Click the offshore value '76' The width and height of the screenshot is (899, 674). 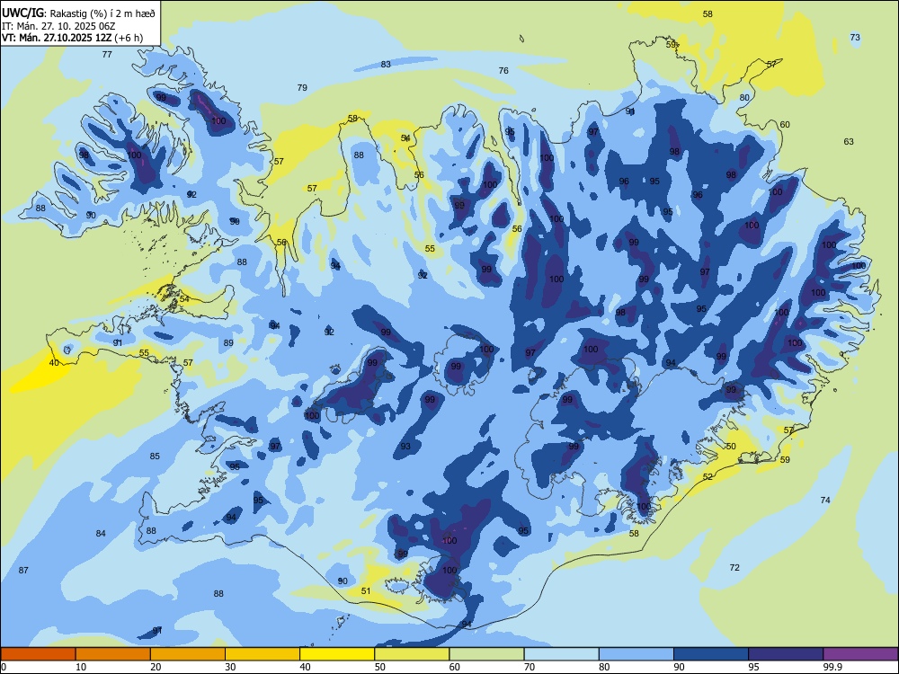(x=503, y=70)
